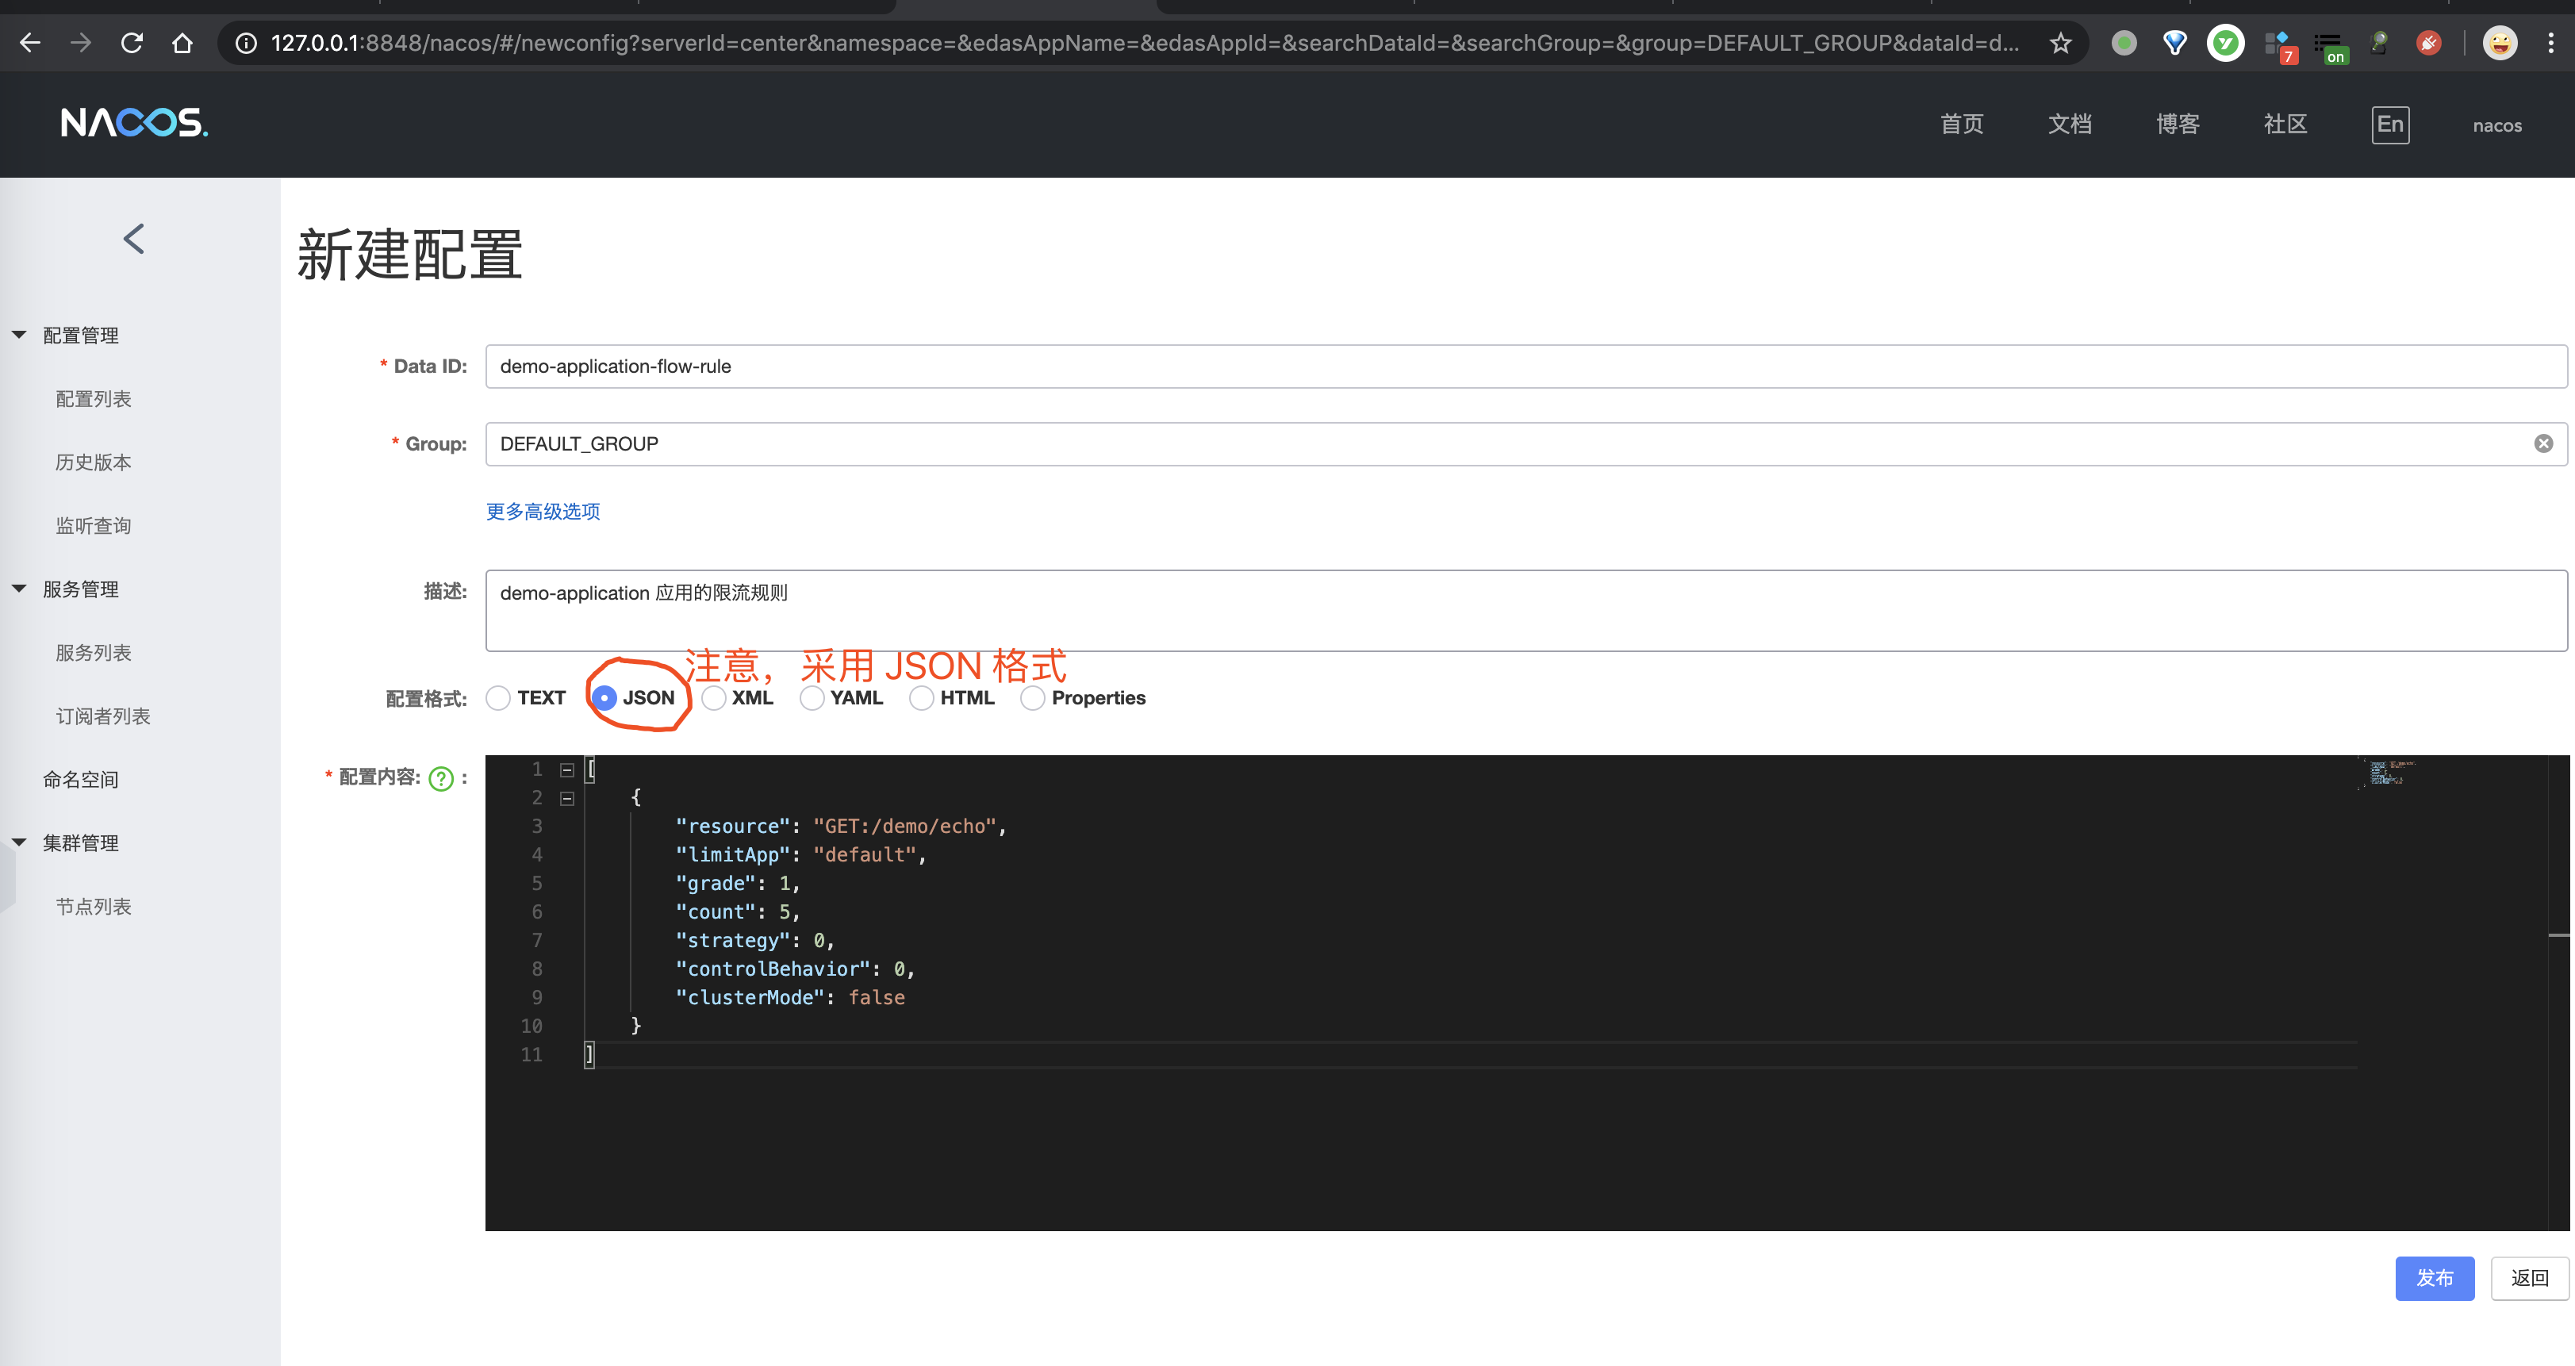Collapse sidebar with the left chevron
Viewport: 2575px width, 1366px height.
coord(134,239)
